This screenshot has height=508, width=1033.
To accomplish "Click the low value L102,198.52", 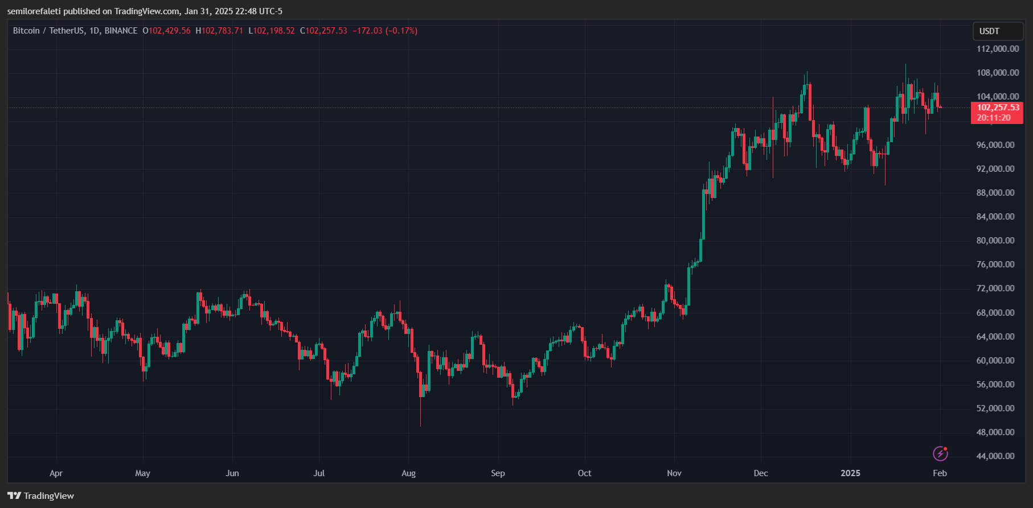I will click(x=272, y=31).
